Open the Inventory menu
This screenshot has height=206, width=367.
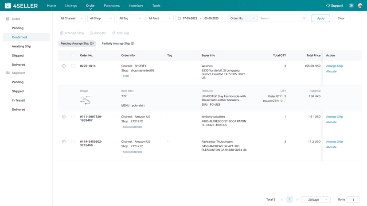tap(136, 6)
